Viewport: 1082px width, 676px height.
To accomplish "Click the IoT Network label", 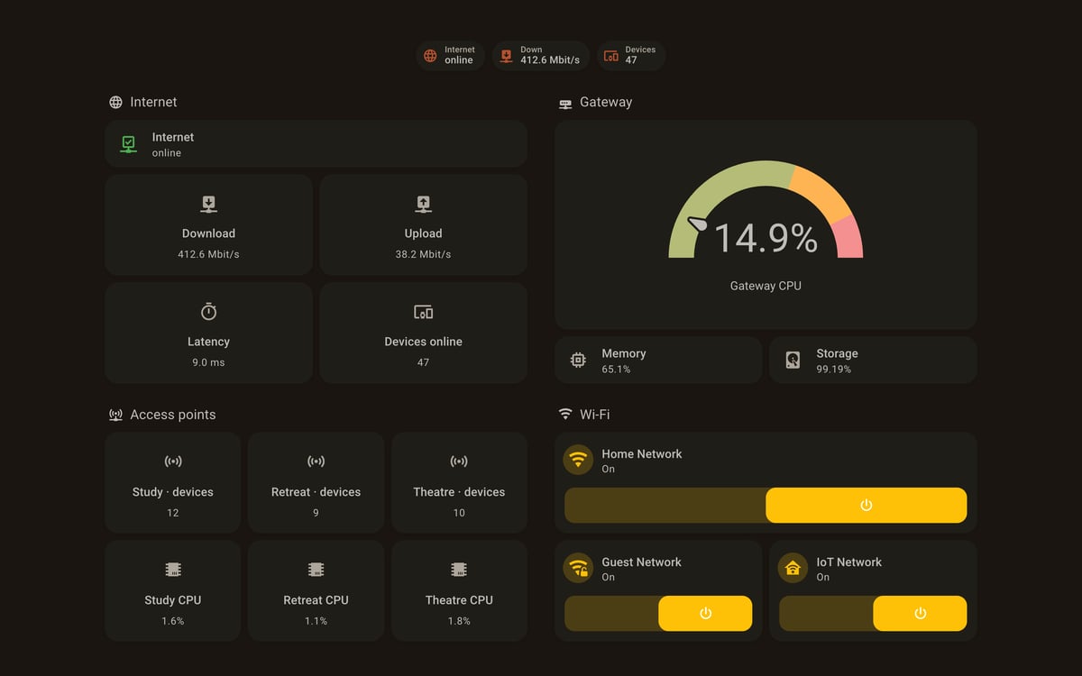I will tap(849, 562).
